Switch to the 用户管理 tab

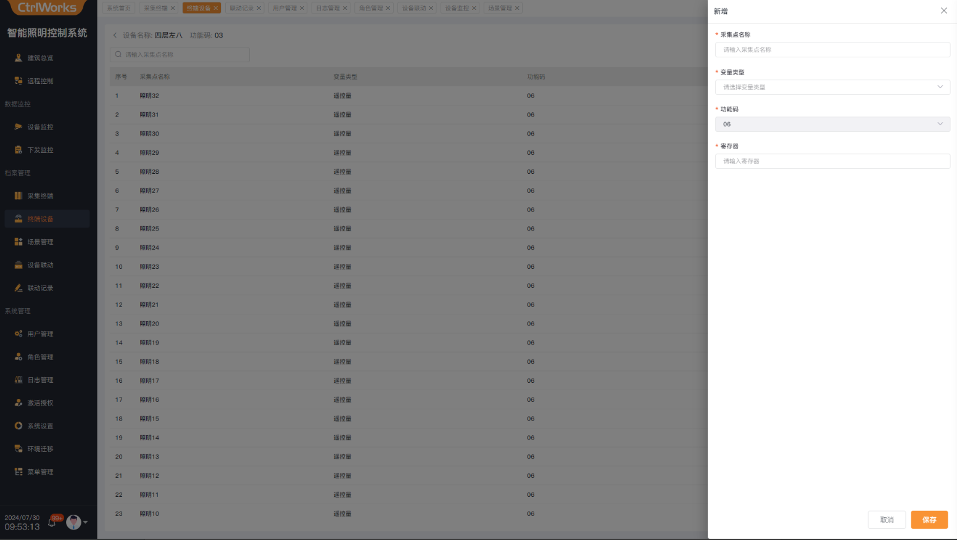[284, 8]
